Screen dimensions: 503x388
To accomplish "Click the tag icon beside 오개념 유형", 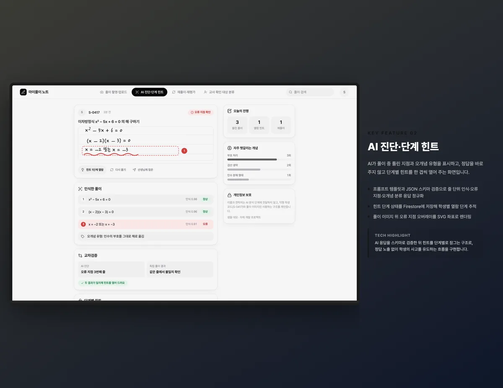I will coord(83,236).
